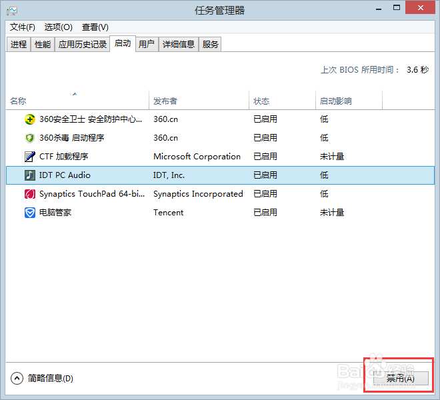Select the 启动 tab
Screen dimensions: 440x400
(123, 43)
